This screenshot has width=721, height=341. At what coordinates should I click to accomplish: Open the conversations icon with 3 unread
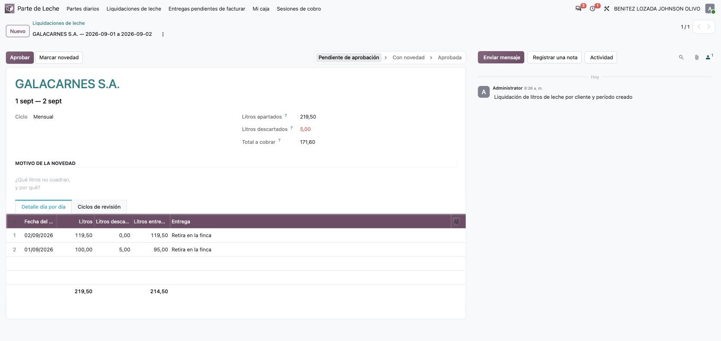coord(578,9)
